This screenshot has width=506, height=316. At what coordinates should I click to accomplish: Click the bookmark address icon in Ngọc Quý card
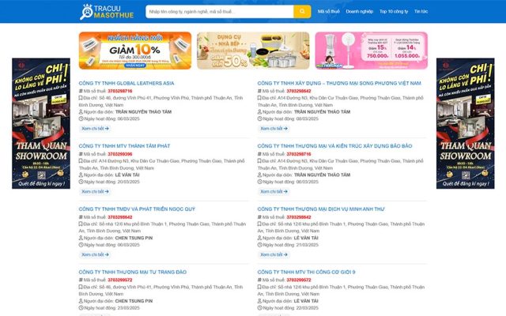pyautogui.click(x=81, y=224)
